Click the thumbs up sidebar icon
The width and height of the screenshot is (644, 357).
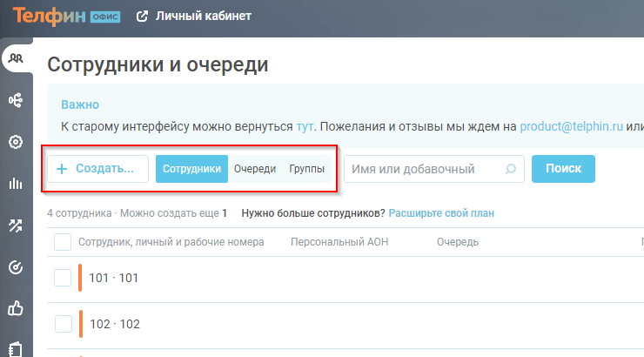point(16,307)
